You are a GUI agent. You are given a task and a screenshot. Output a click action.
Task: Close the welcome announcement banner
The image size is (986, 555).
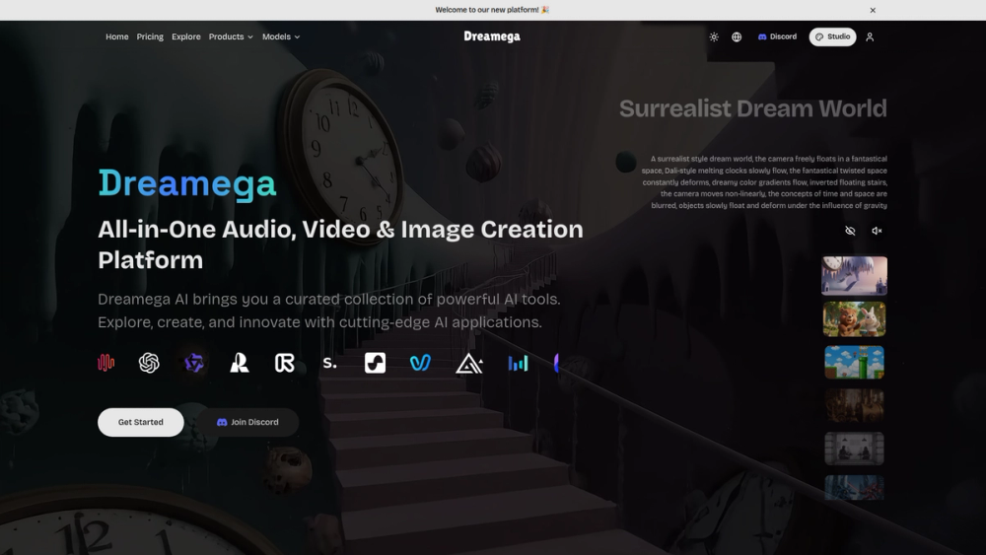873,10
